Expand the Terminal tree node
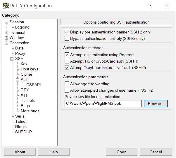 pyautogui.click(x=6, y=33)
